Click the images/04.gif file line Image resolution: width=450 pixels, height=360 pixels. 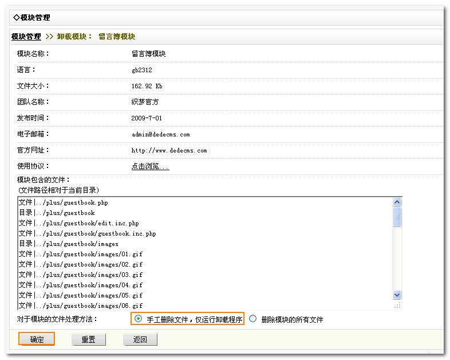coord(81,285)
